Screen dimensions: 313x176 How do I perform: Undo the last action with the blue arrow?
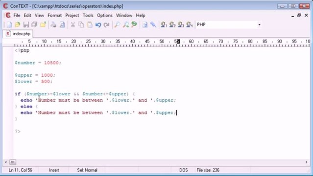tap(98, 25)
